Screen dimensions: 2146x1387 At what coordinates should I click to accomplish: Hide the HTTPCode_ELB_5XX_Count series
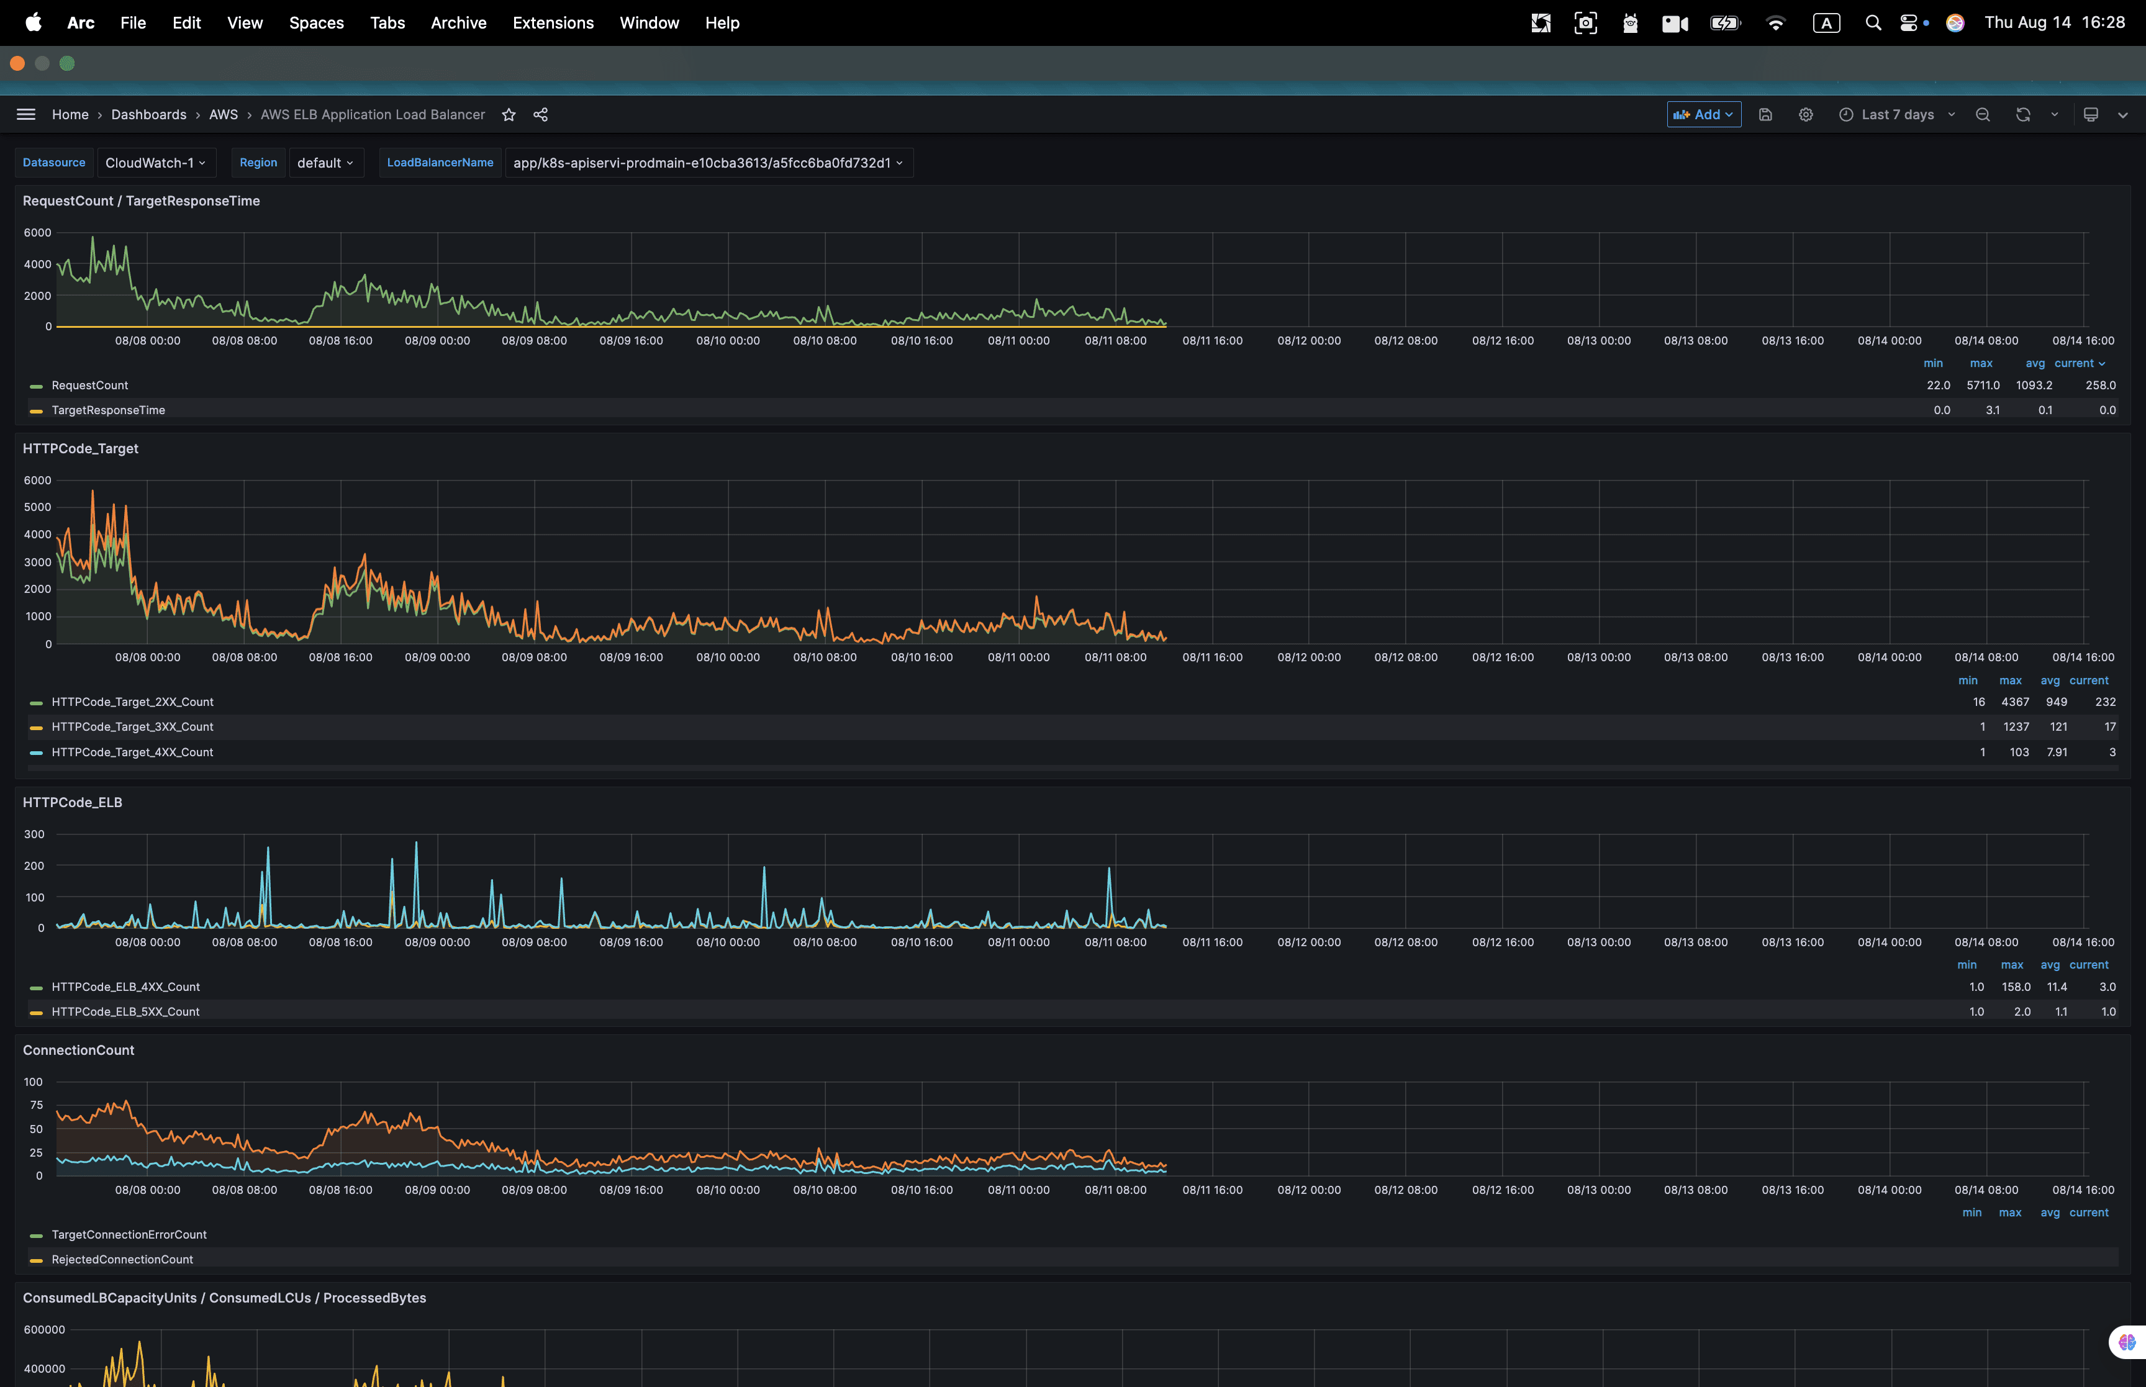pyautogui.click(x=125, y=1011)
